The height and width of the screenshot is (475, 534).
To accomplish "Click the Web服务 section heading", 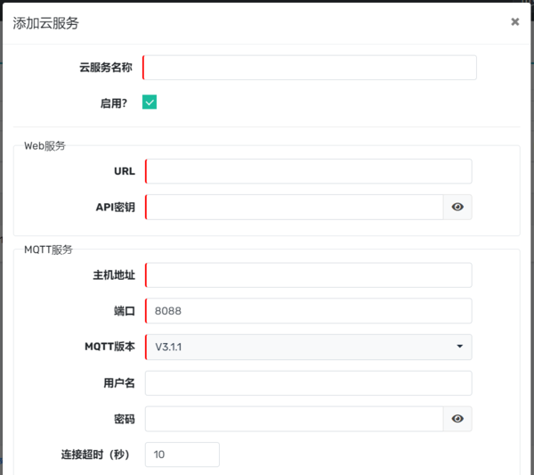I will click(x=44, y=146).
